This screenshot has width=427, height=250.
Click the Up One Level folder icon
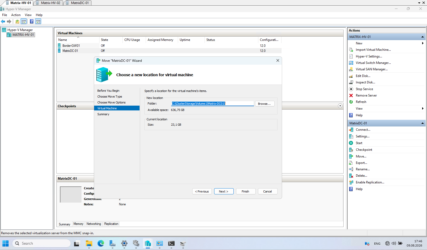coord(17,21)
